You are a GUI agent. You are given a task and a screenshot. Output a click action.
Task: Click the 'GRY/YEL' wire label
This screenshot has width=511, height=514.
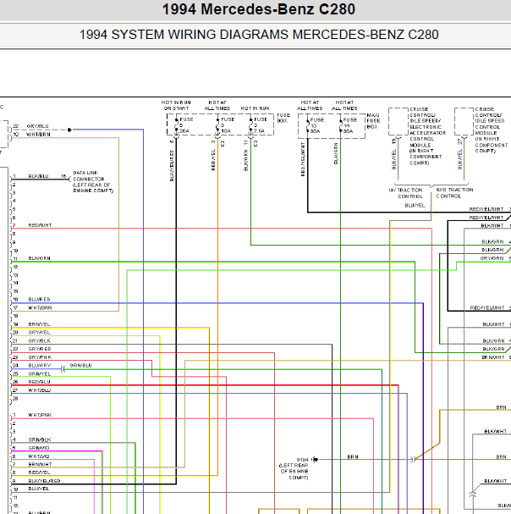coord(39,333)
